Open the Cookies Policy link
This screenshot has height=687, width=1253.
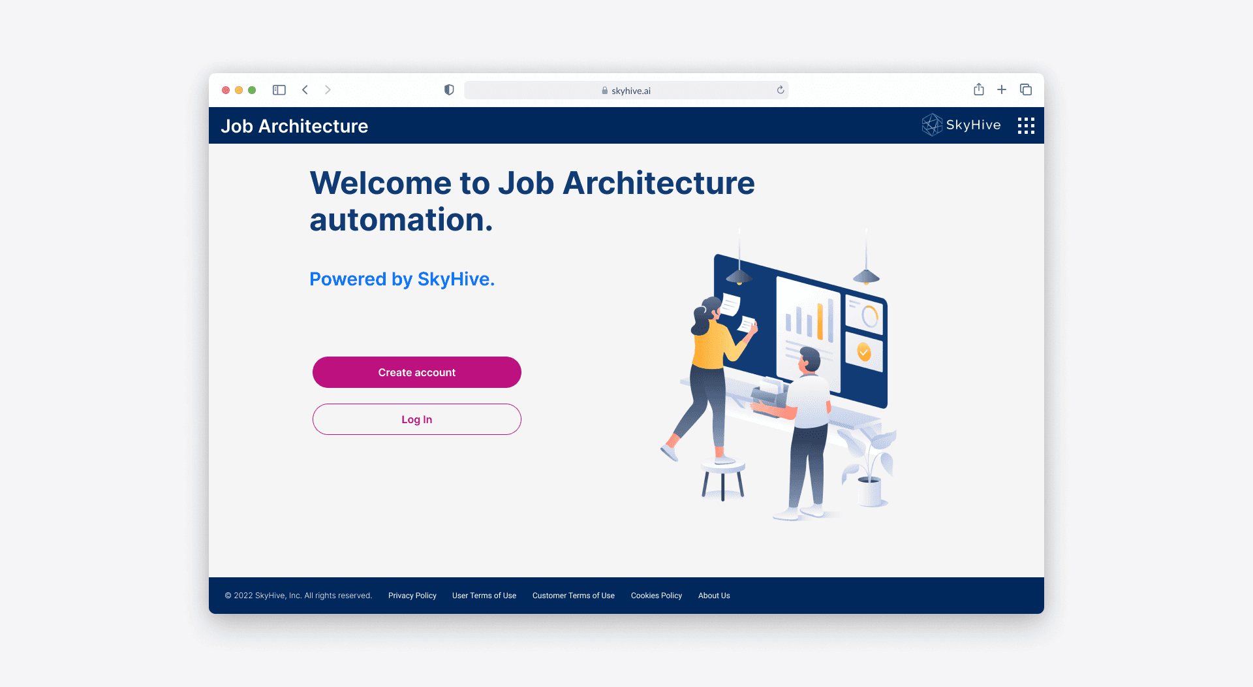click(x=657, y=596)
